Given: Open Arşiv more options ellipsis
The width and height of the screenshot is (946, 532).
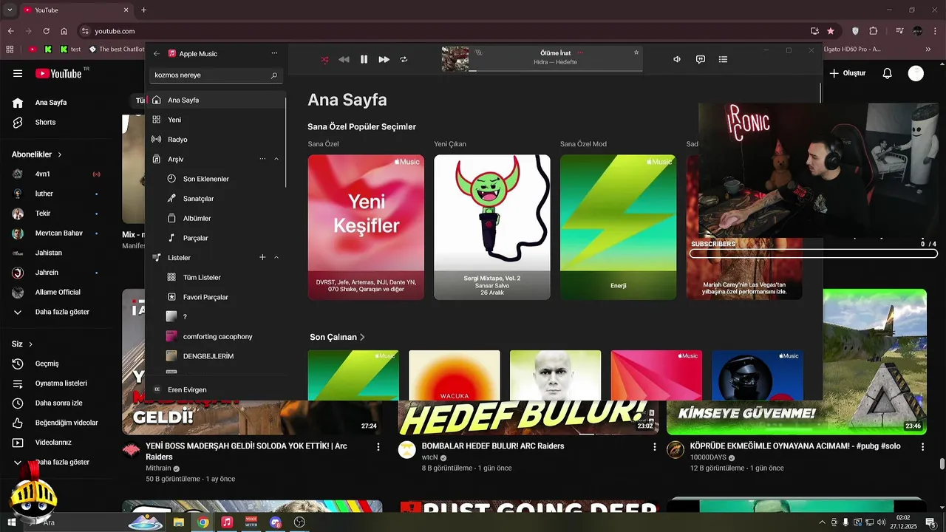Looking at the screenshot, I should click(x=262, y=159).
